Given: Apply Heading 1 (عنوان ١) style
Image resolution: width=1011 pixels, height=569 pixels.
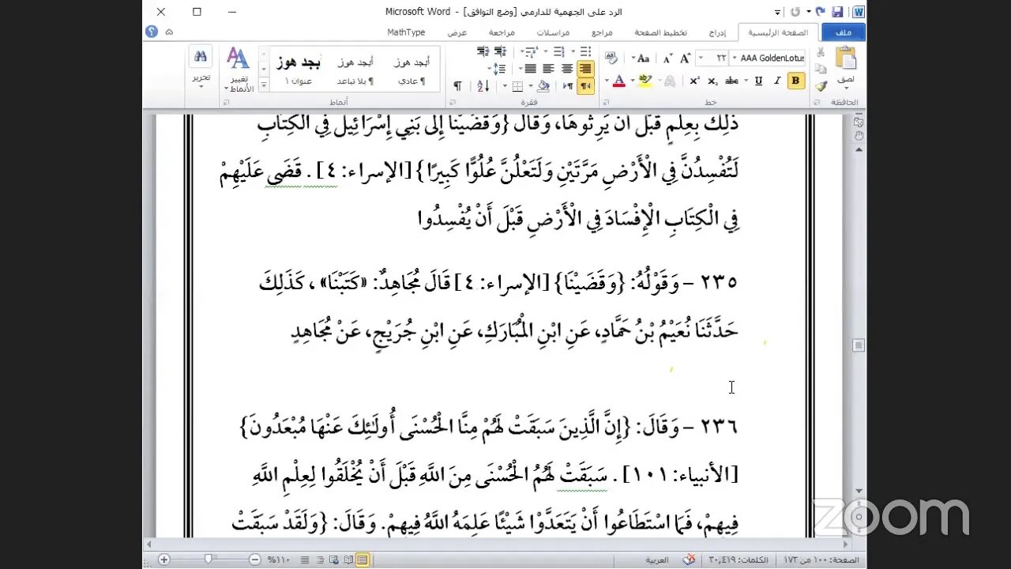Looking at the screenshot, I should pyautogui.click(x=299, y=70).
